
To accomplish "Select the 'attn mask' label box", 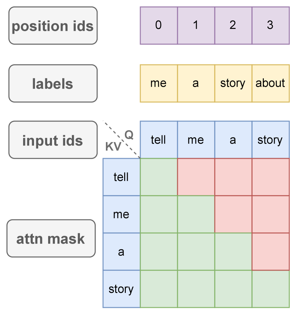I will [x=51, y=238].
